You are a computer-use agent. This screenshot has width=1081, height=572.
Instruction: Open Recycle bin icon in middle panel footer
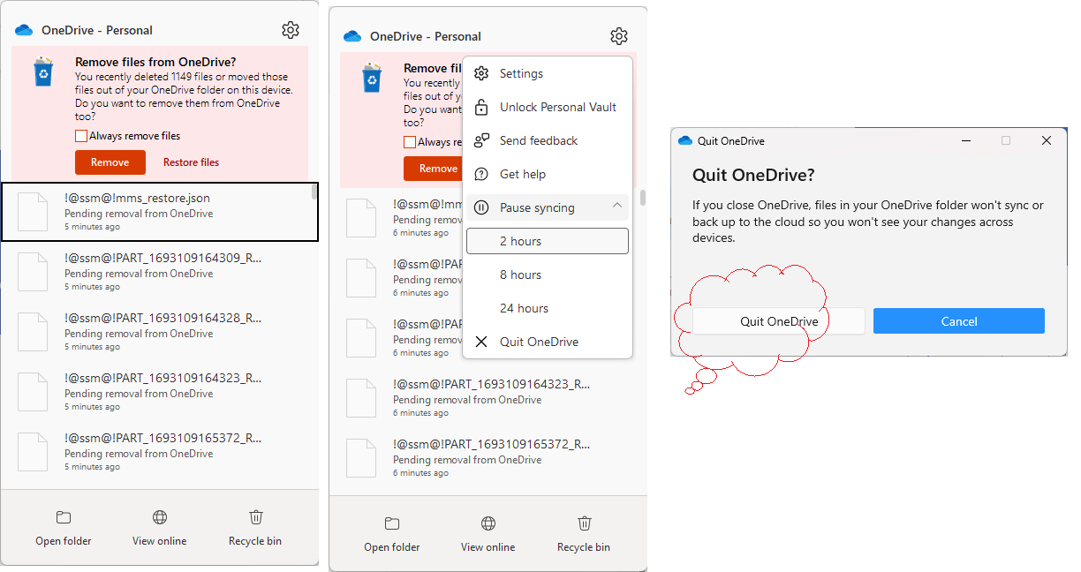click(584, 523)
